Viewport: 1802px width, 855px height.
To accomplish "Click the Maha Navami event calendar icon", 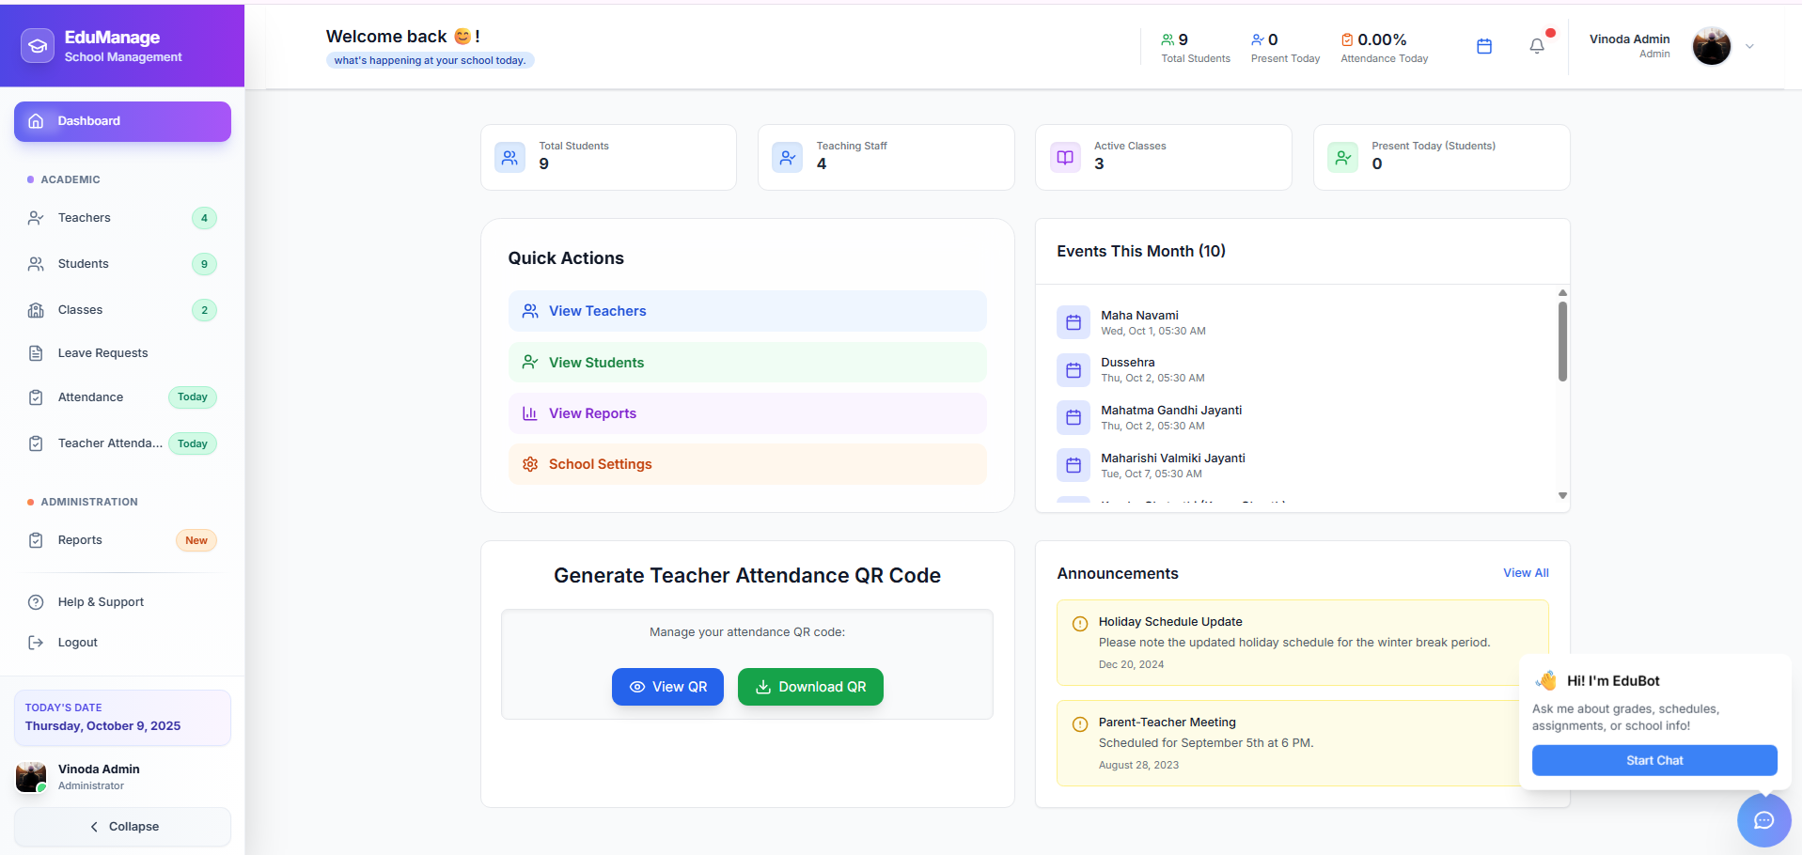I will click(1073, 322).
